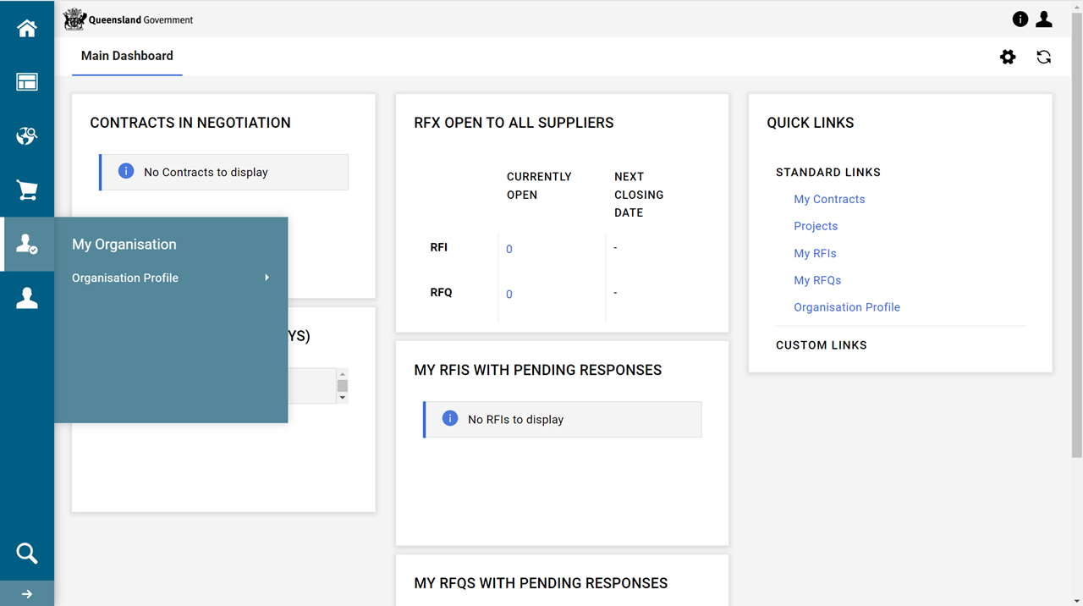Click the information icon in header
The height and width of the screenshot is (606, 1083).
(x=1020, y=19)
